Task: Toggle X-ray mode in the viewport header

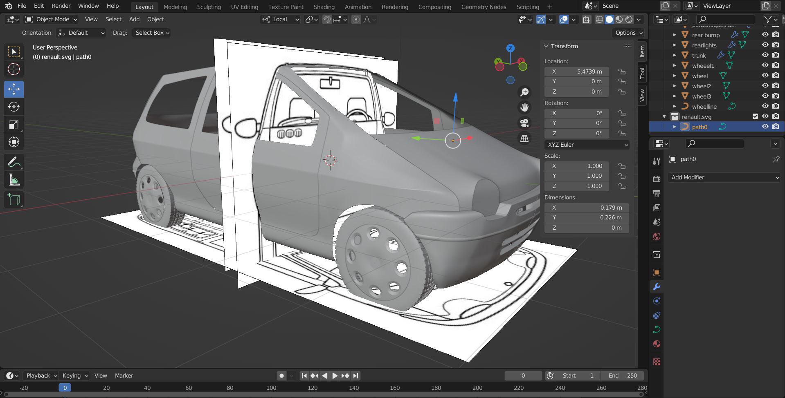Action: tap(587, 19)
